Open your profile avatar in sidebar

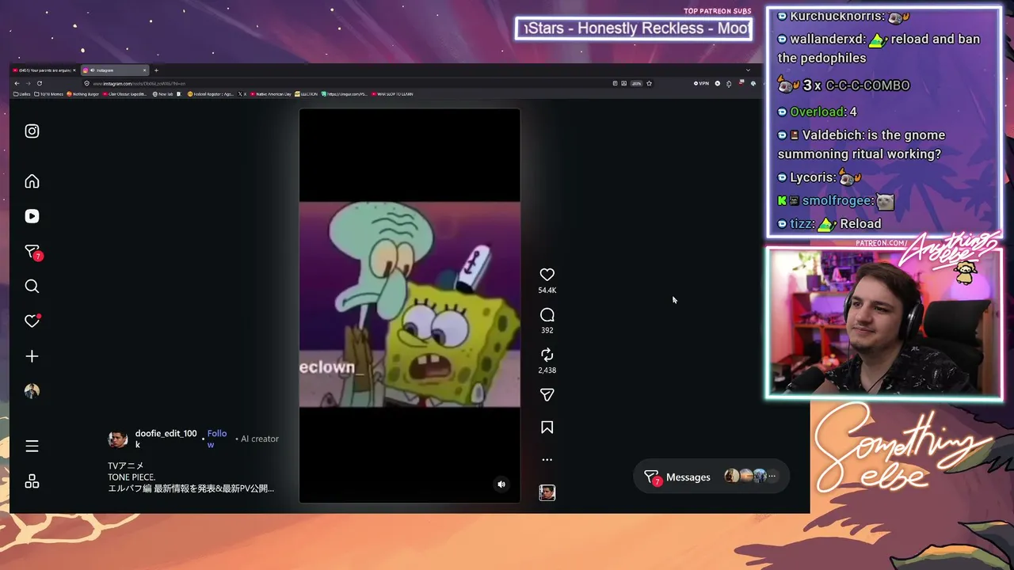tap(32, 391)
